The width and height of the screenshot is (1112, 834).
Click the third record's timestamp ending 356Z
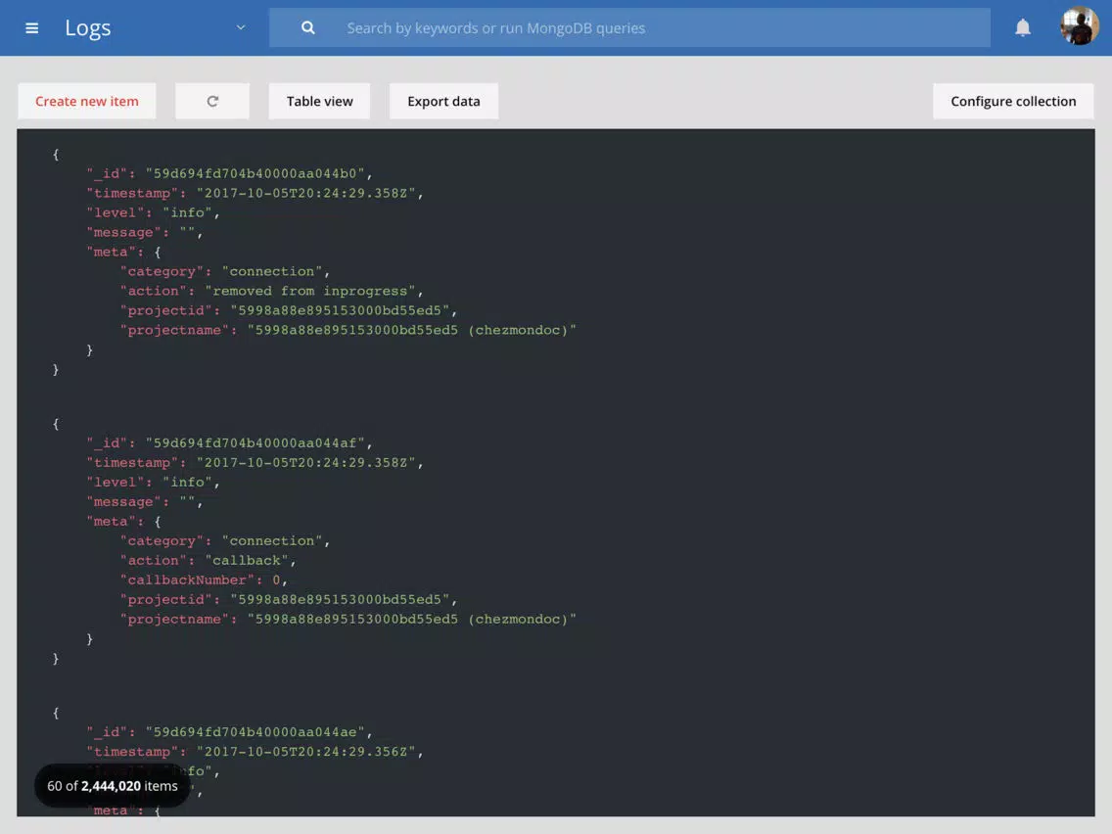pyautogui.click(x=305, y=752)
